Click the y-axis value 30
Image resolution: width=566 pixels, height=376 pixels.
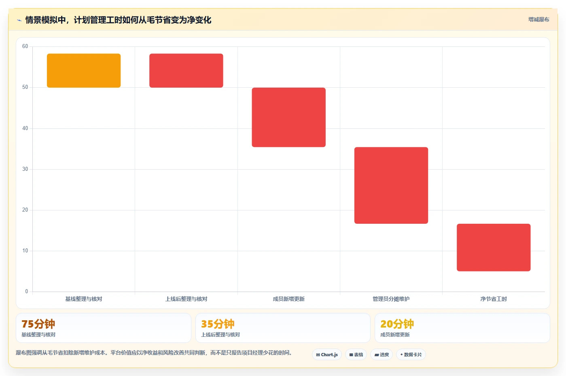[x=25, y=169]
